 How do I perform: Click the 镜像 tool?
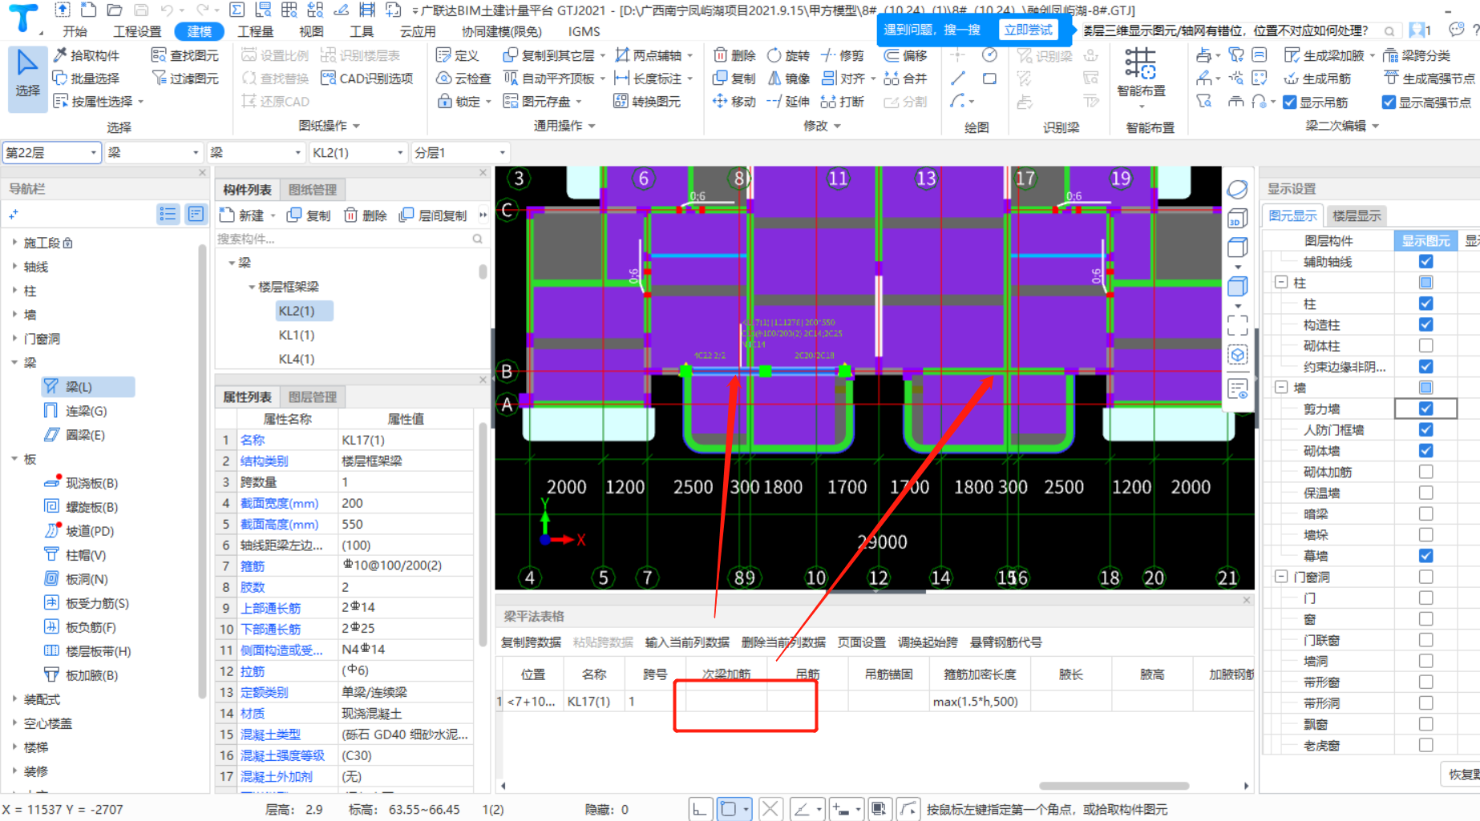tap(788, 78)
